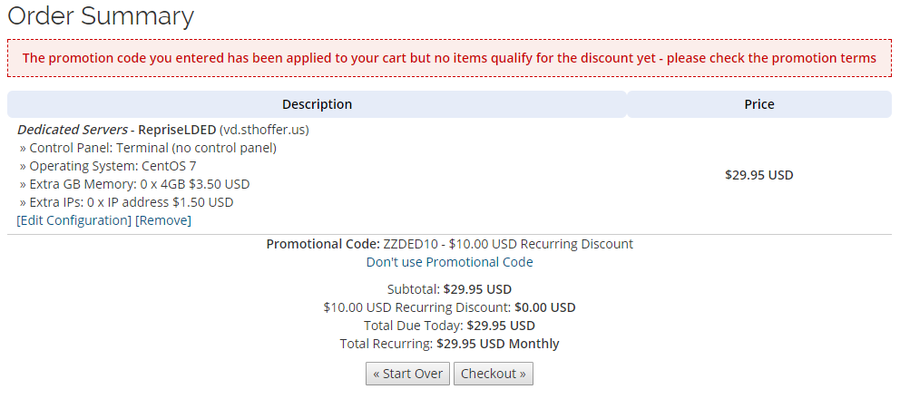Screen dimensions: 900x399
Task: Click the Total Recurring Monthly line
Action: 449,344
